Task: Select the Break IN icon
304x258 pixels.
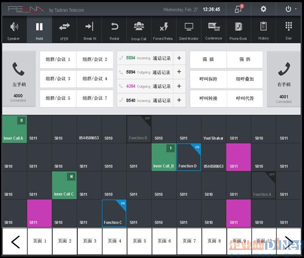Action: pyautogui.click(x=89, y=30)
